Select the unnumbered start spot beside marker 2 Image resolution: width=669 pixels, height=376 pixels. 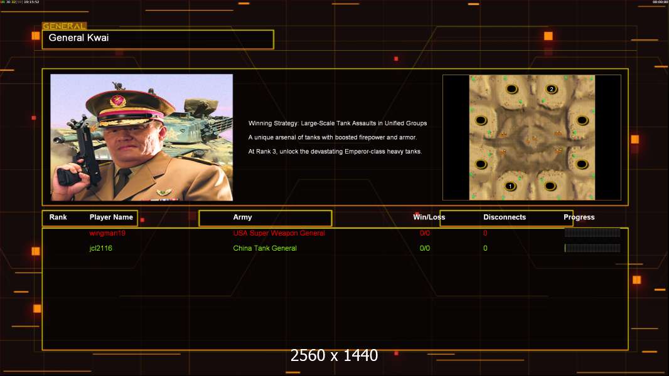tap(511, 89)
